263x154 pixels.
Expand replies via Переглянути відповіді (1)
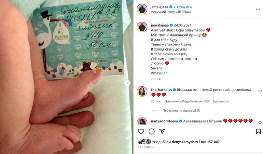tap(181, 111)
